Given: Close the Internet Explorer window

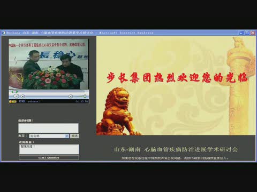Looking at the screenshot, I should (253, 33).
